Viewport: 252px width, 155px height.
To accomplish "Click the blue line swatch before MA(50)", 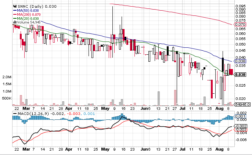I will (x=15, y=11).
